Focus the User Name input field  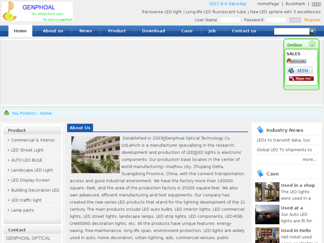(230, 20)
